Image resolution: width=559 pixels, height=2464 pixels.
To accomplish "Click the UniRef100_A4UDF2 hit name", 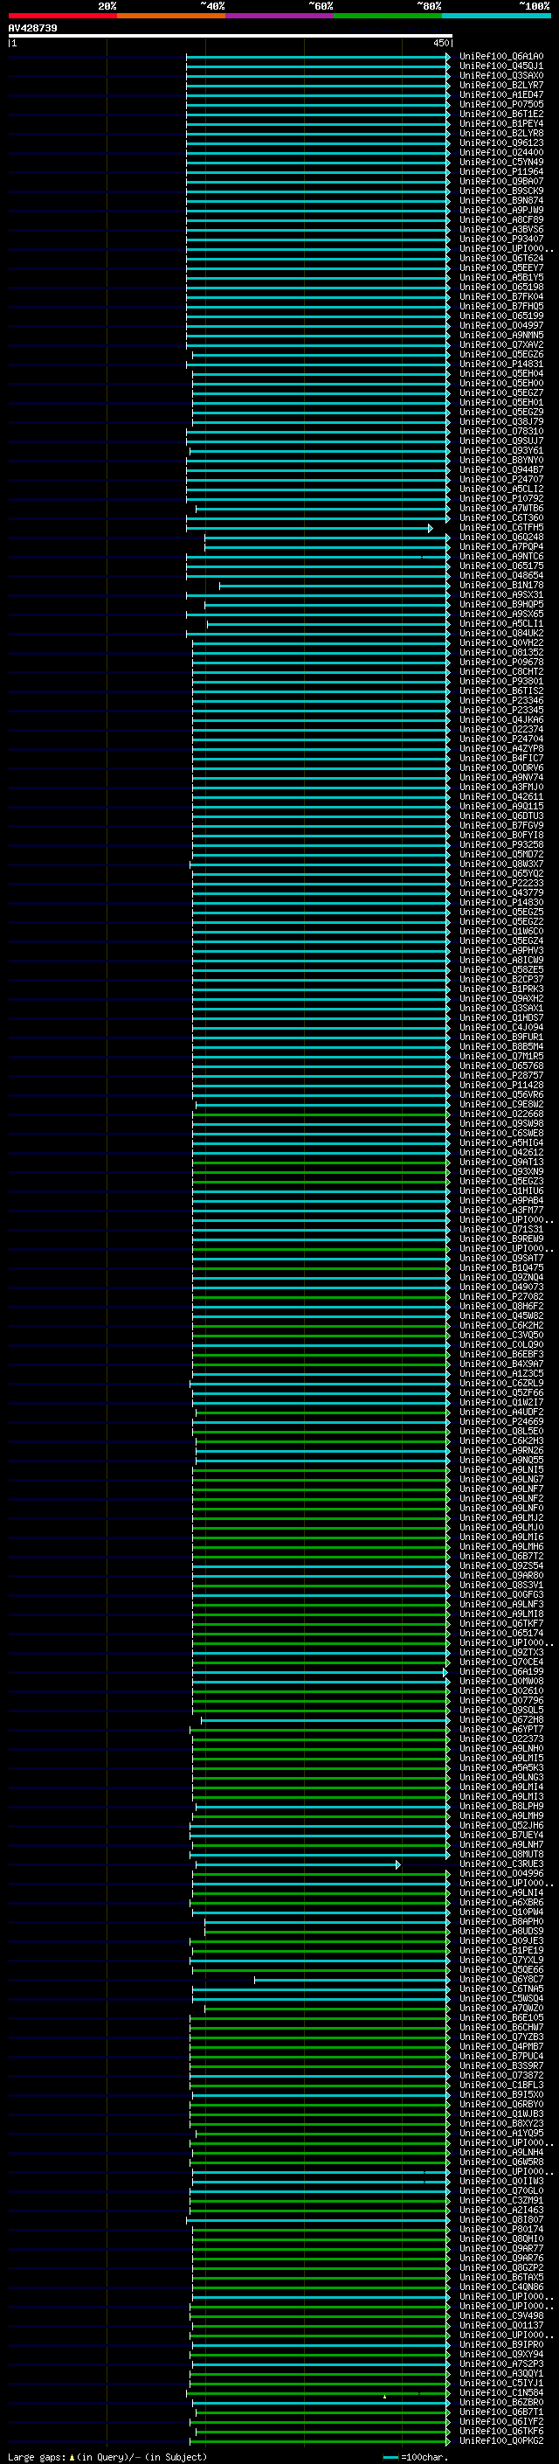I will coord(501,1412).
